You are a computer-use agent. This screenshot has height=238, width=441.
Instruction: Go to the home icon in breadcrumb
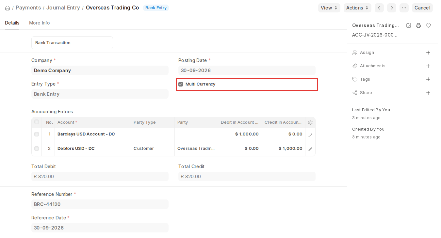tap(8, 8)
